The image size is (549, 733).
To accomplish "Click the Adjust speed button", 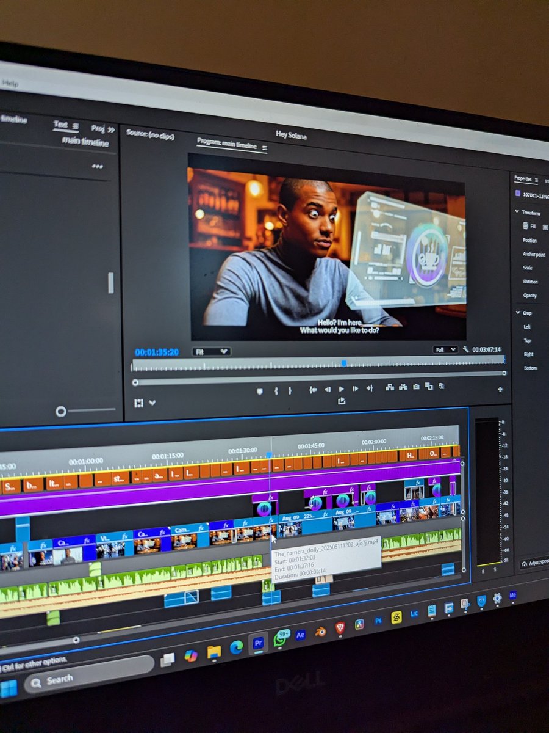I will 534,563.
